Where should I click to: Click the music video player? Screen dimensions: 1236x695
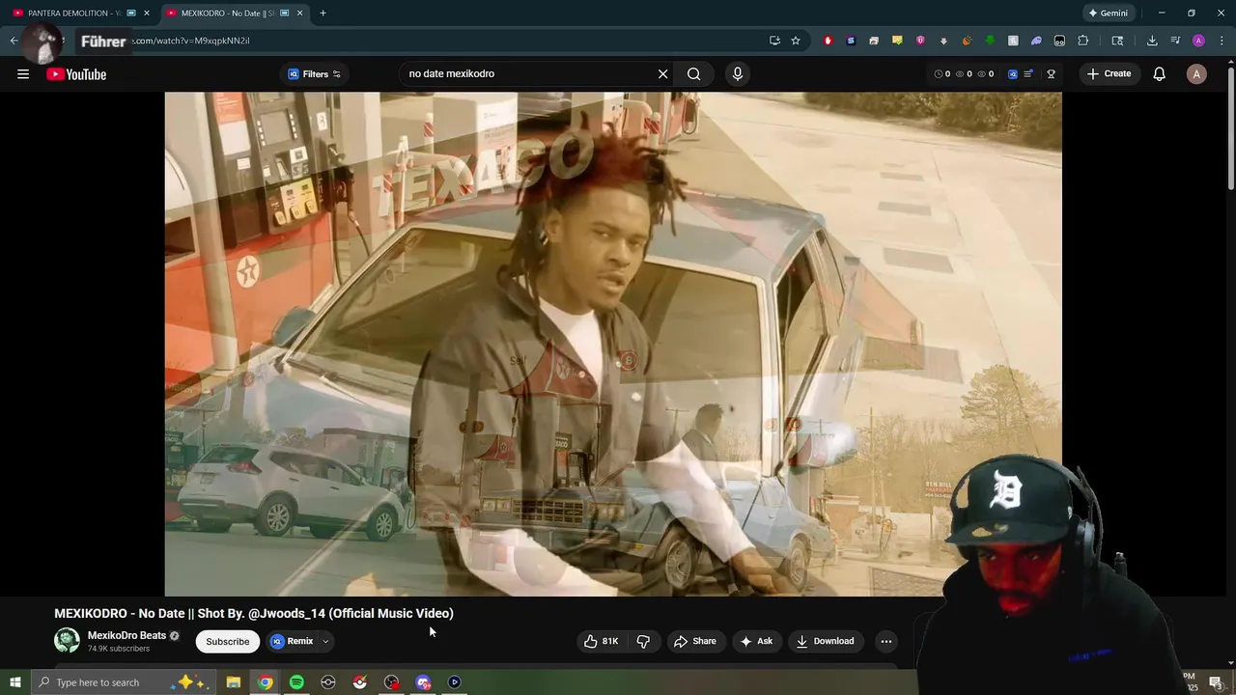click(613, 344)
